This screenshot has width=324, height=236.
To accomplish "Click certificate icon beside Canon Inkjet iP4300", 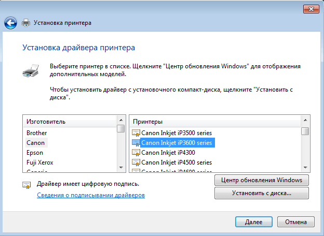I will tap(136, 153).
